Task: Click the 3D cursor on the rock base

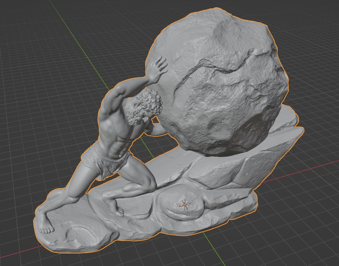Action: point(185,204)
